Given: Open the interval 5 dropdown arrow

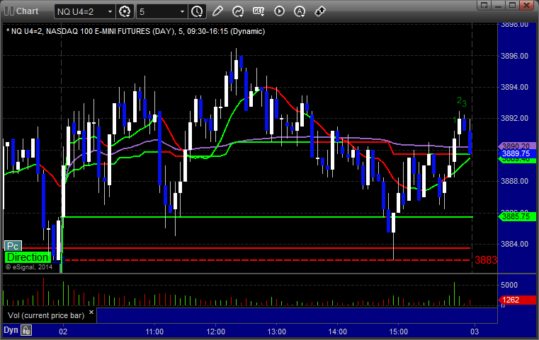Looking at the screenshot, I should 183,11.
